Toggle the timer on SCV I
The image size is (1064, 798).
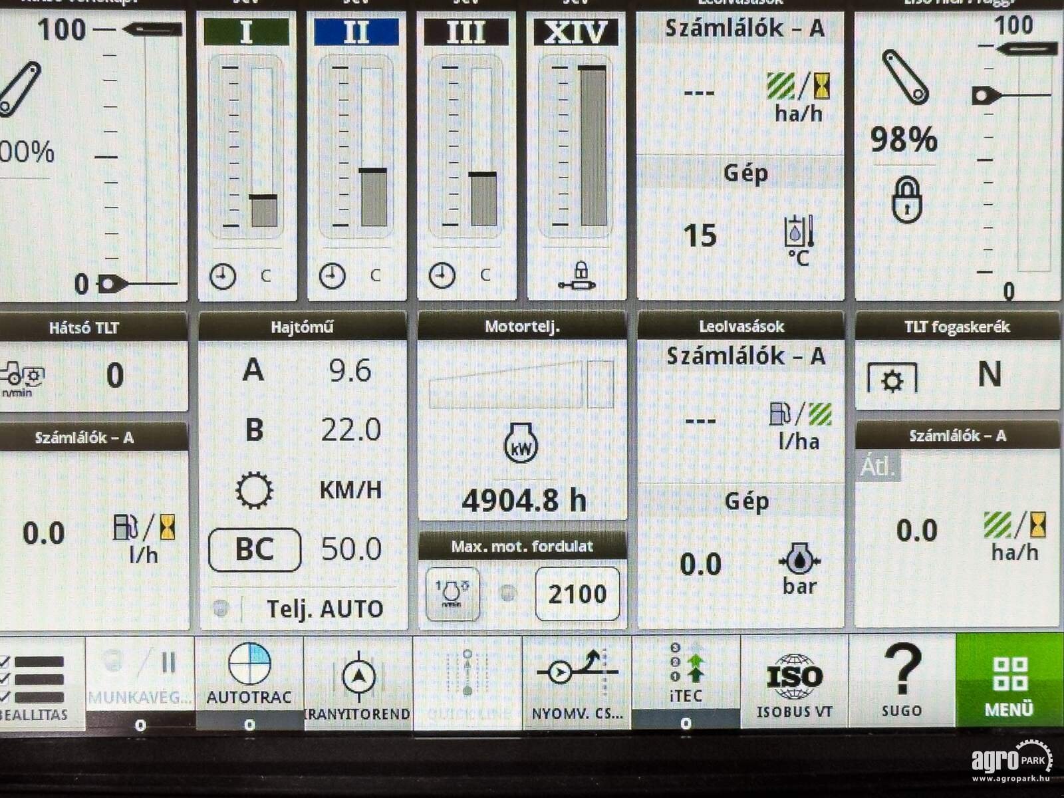[224, 273]
